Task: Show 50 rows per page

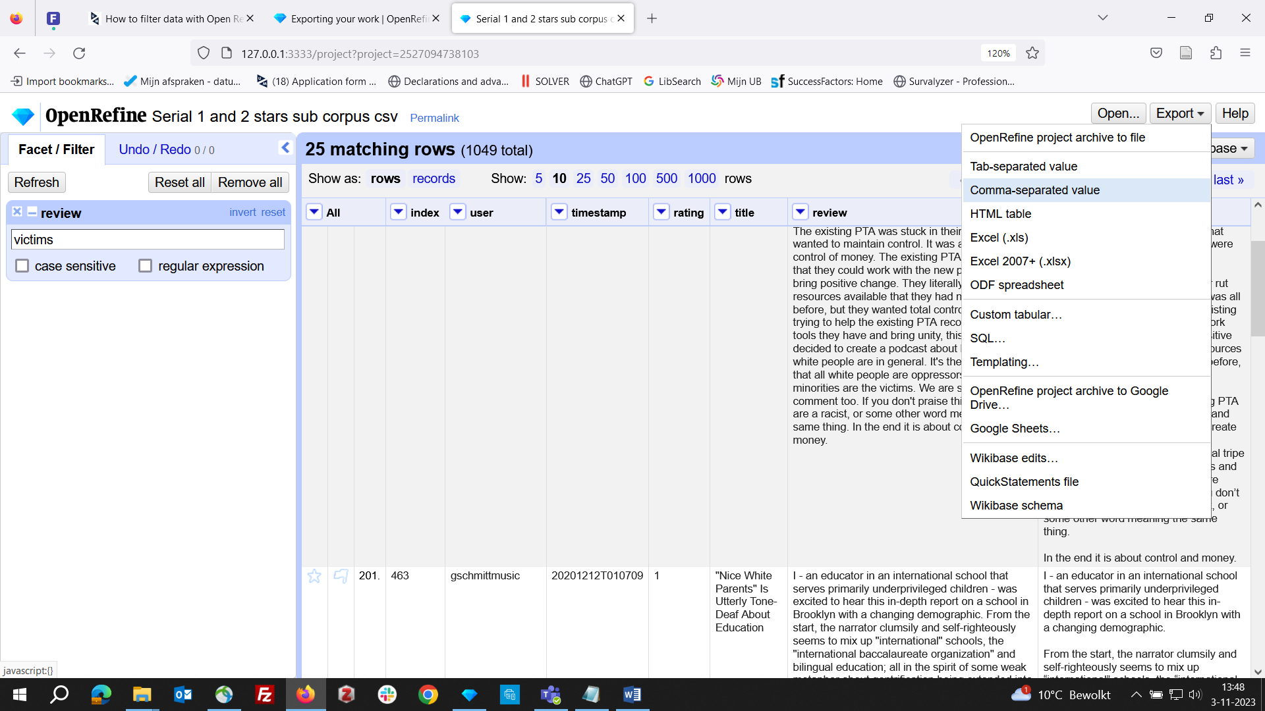Action: [x=607, y=178]
